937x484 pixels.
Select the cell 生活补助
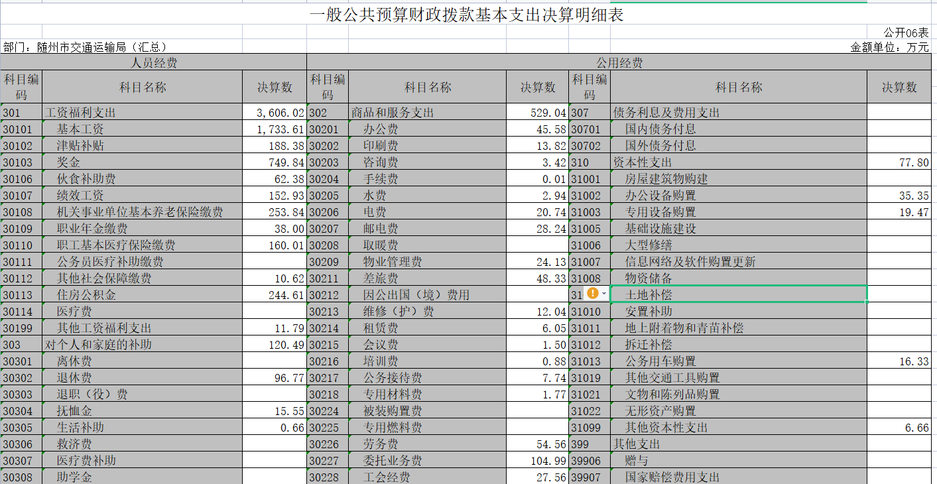click(143, 428)
